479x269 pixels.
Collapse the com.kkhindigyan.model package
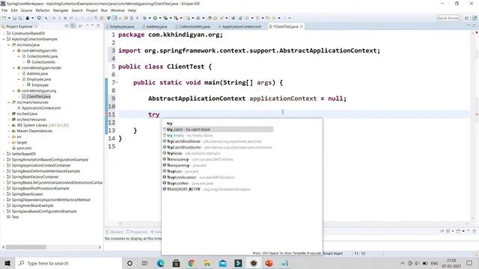[x=13, y=68]
